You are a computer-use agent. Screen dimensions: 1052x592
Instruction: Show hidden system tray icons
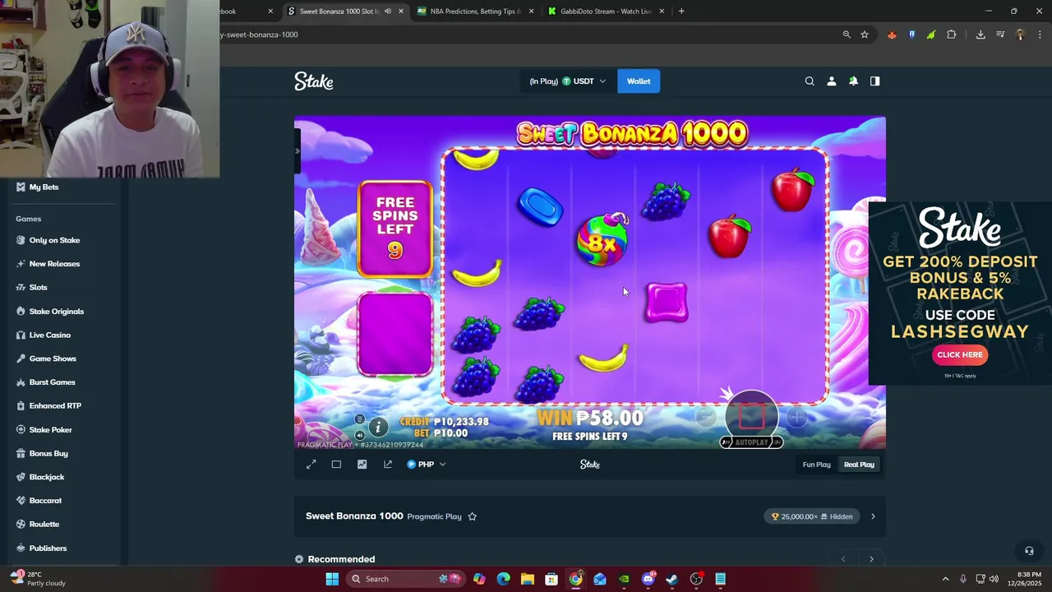945,579
